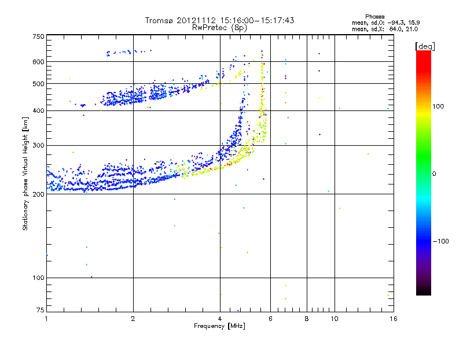Click the x-axis tick label '6'

[270, 319]
